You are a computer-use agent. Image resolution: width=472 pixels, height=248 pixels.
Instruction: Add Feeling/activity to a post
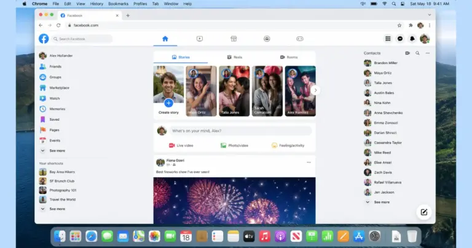[288, 146]
